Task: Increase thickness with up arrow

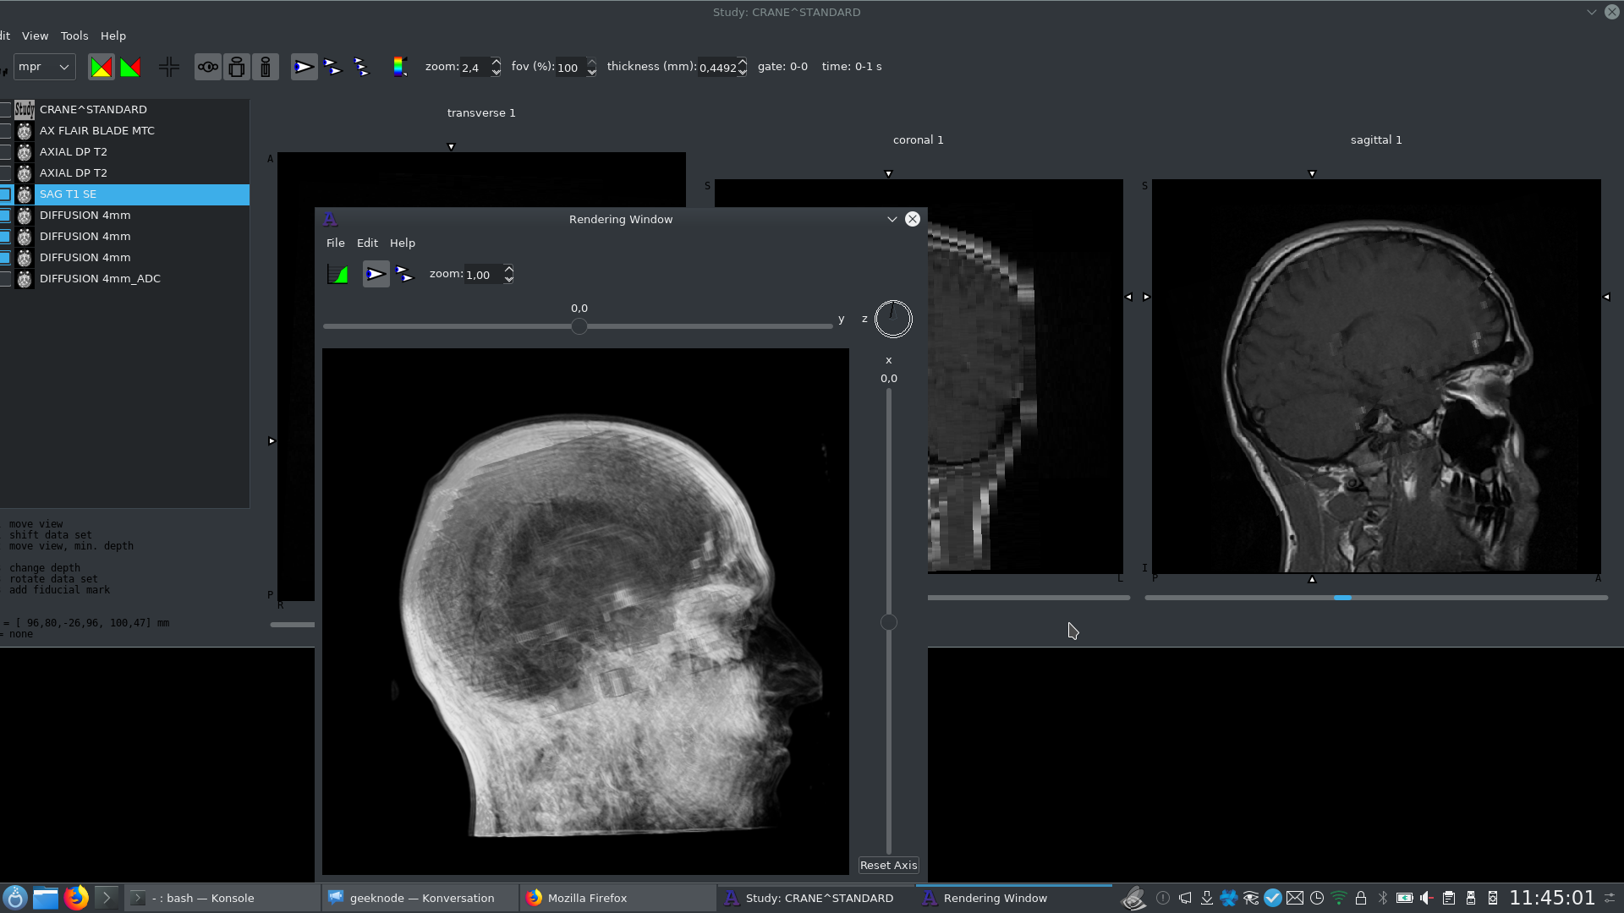Action: point(742,62)
